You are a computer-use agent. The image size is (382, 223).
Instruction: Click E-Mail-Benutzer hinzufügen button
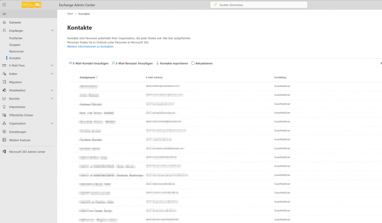click(x=132, y=63)
